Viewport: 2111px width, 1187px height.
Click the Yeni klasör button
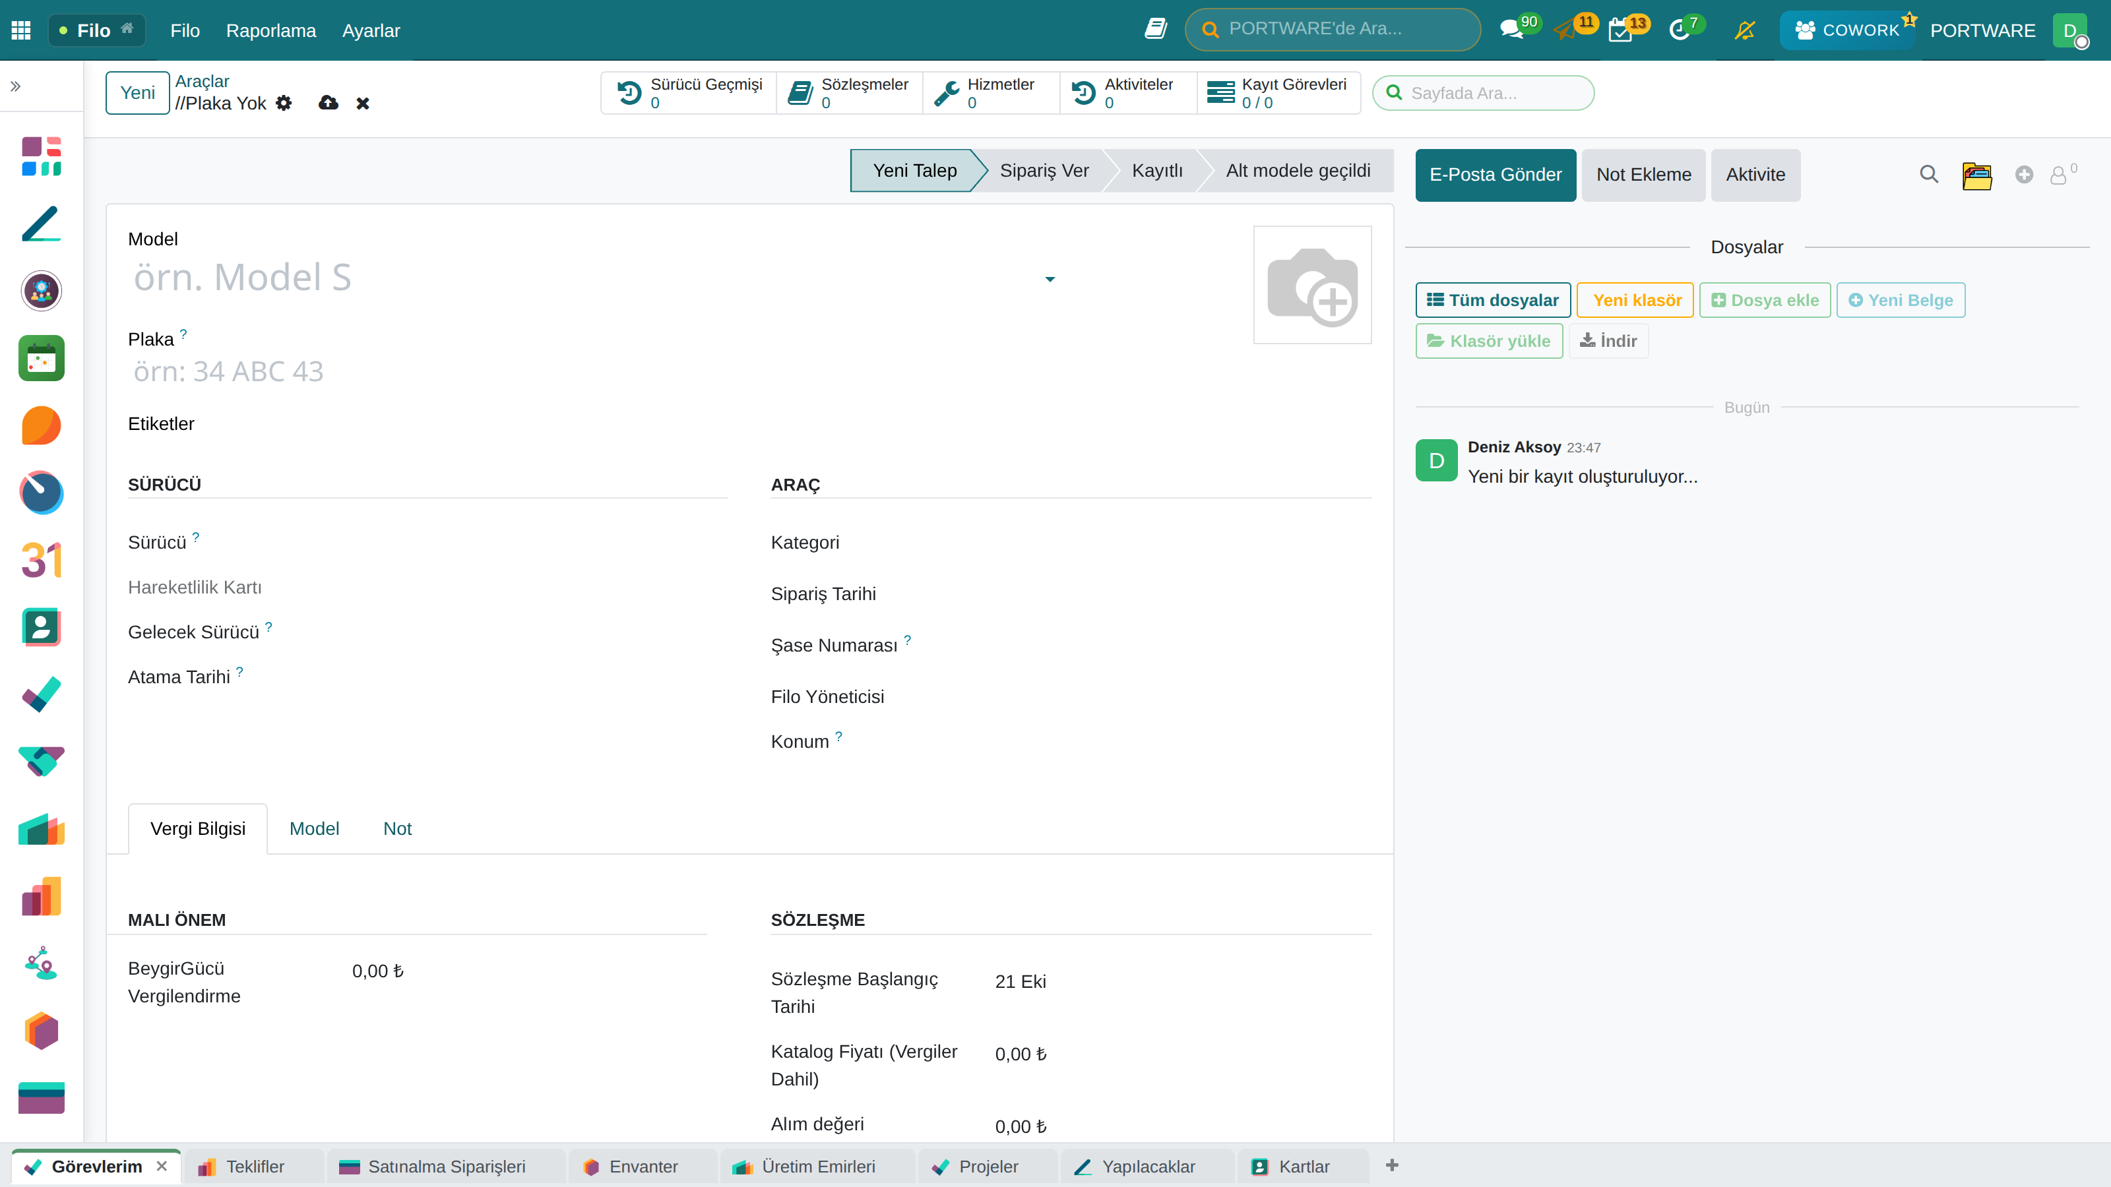(x=1636, y=300)
